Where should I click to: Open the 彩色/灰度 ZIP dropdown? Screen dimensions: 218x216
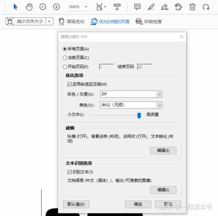(131, 94)
